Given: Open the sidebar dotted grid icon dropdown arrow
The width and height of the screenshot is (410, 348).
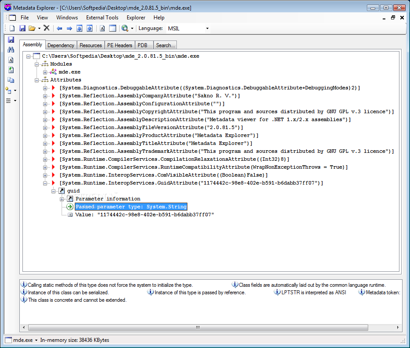Looking at the screenshot, I should click(x=15, y=100).
